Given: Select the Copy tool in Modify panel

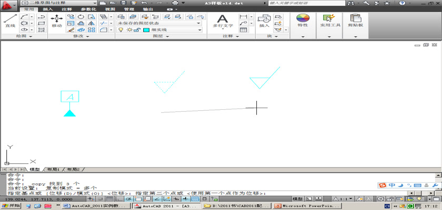Looking at the screenshot, I should pos(70,17).
